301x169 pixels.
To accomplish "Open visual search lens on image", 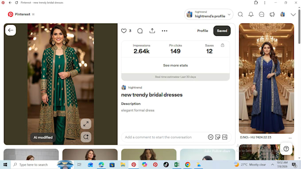I will coord(86,137).
